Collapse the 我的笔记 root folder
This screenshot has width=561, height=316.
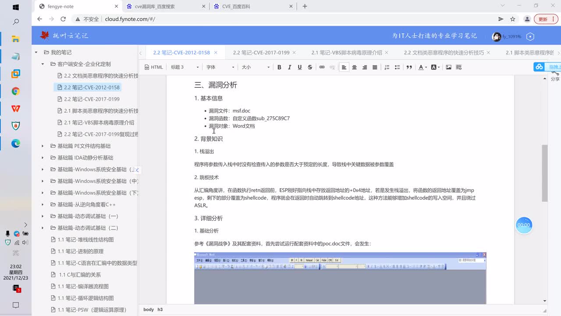(x=36, y=52)
